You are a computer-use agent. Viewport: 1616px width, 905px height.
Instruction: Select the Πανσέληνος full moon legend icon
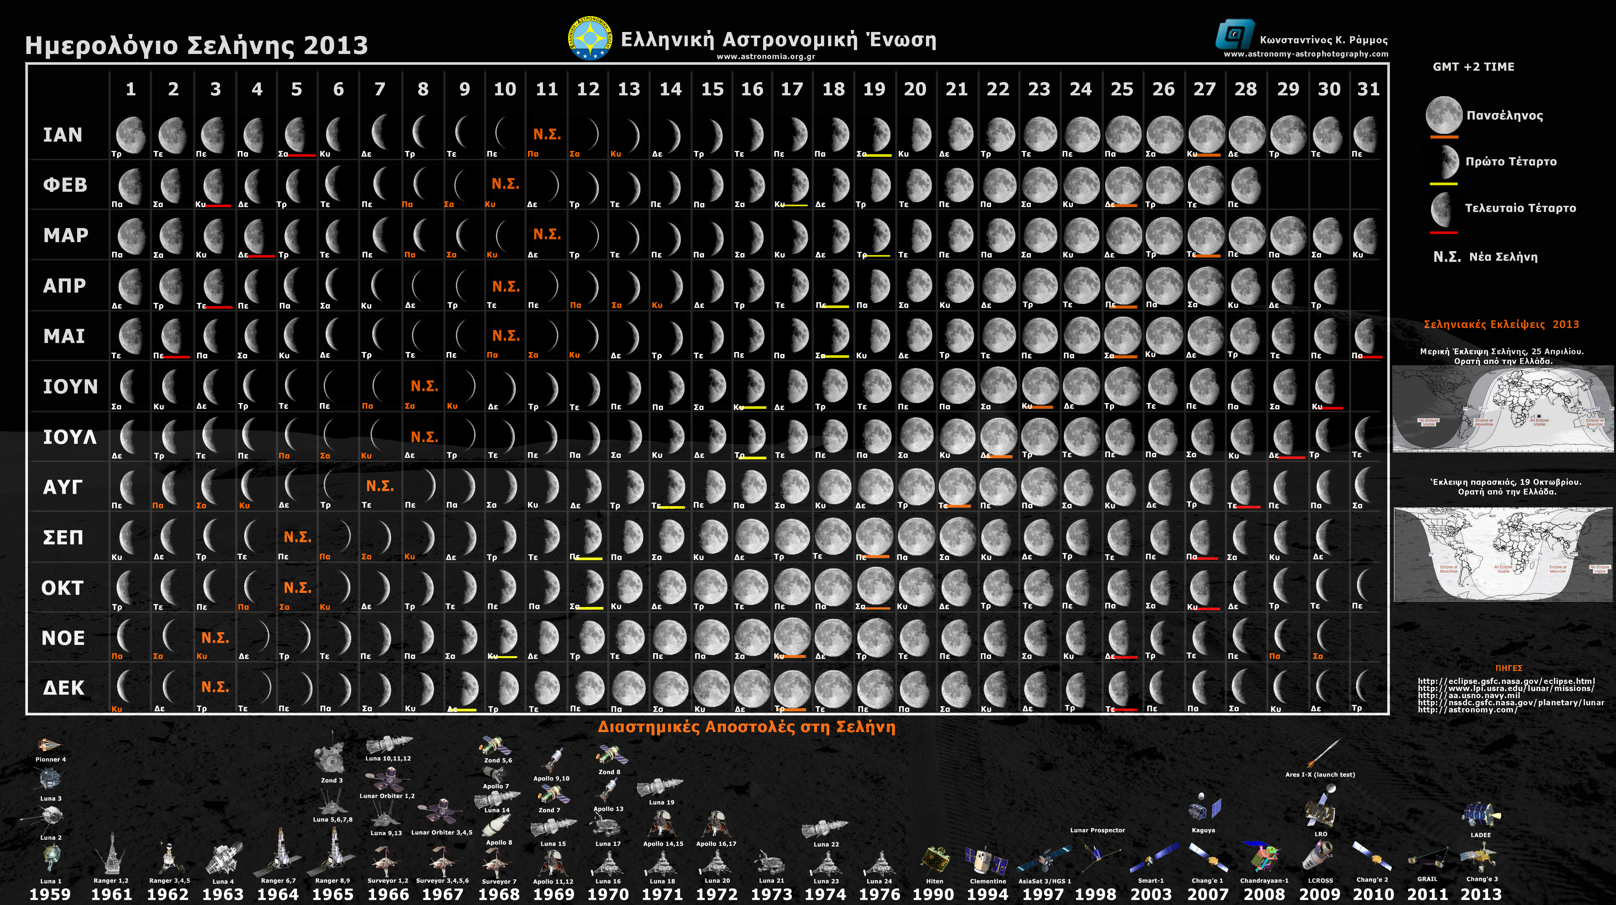1443,115
